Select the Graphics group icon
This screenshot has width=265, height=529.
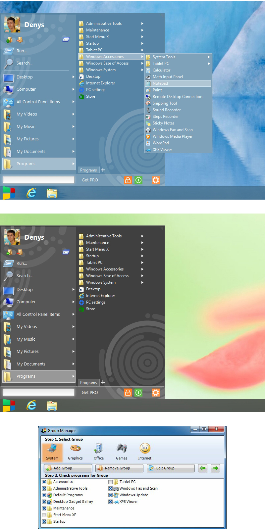click(75, 452)
